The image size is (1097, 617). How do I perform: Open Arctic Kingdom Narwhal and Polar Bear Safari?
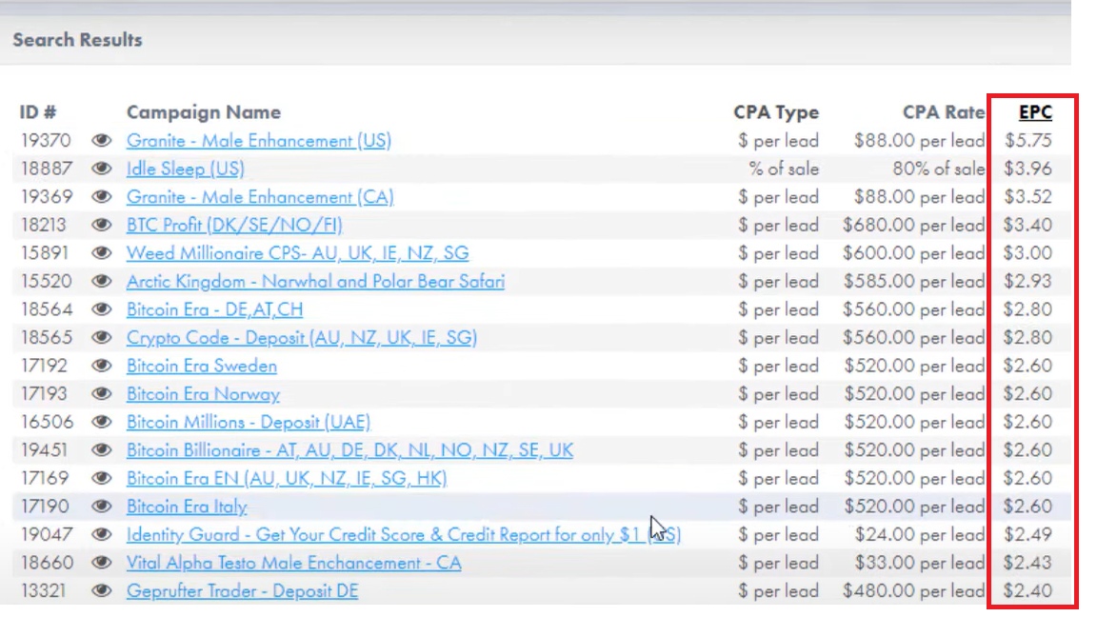coord(315,281)
